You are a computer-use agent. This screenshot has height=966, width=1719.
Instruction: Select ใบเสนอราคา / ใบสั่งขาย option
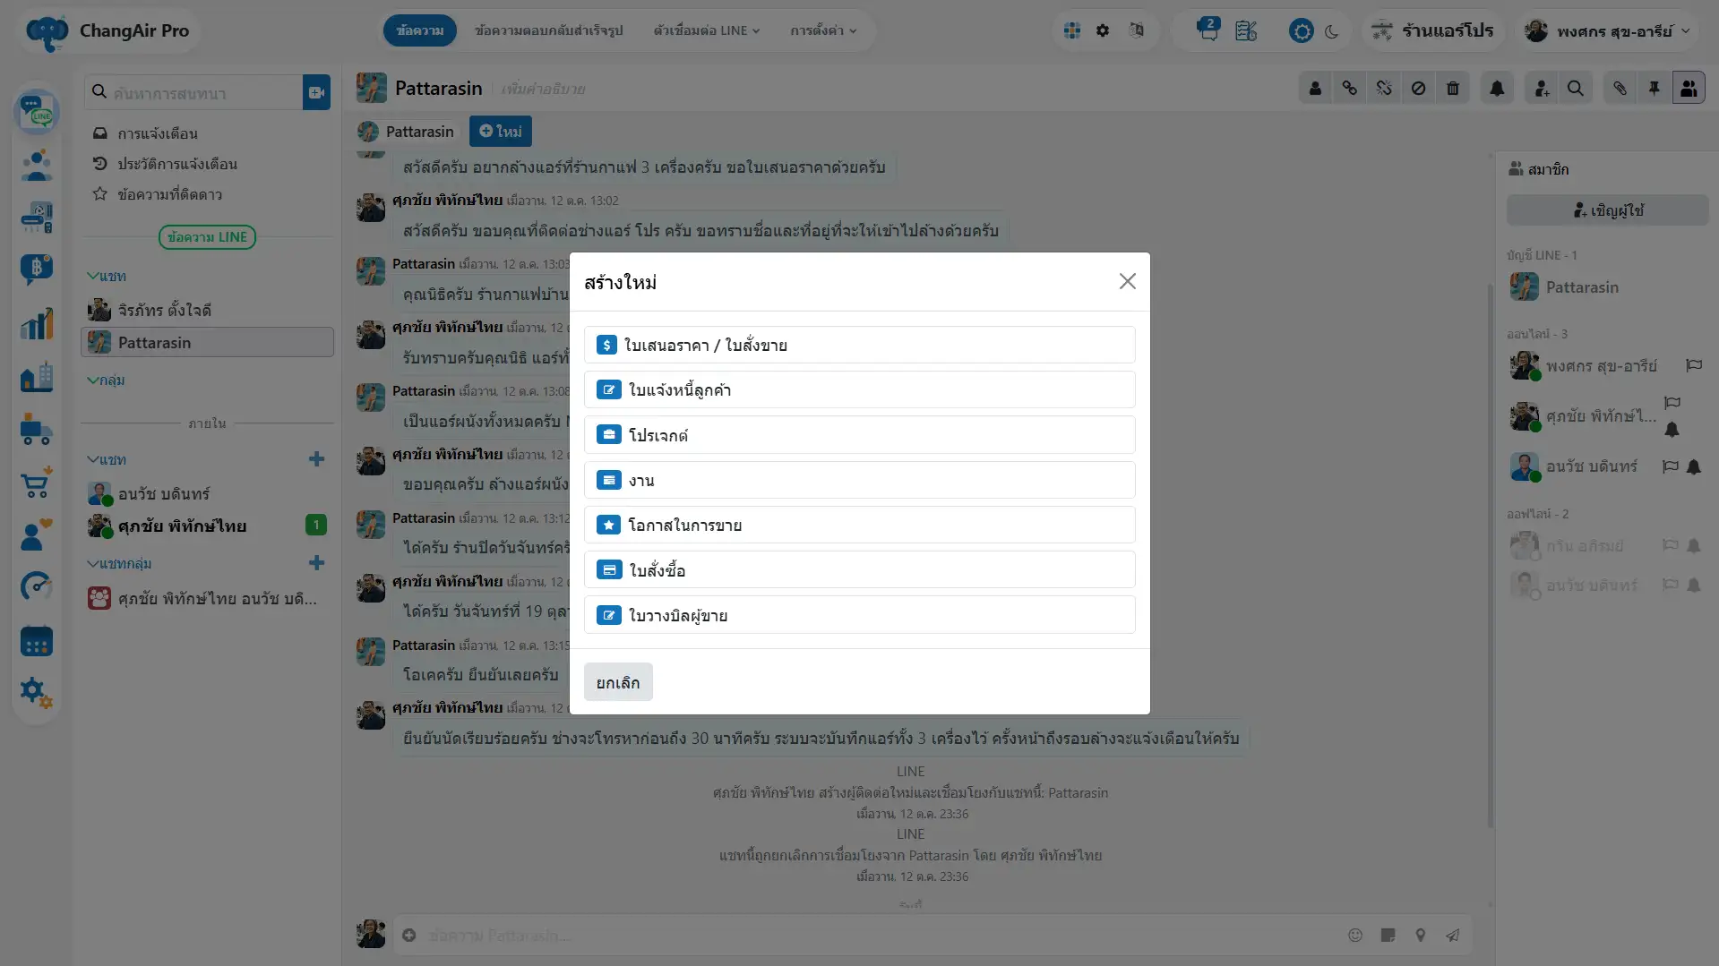(x=859, y=345)
